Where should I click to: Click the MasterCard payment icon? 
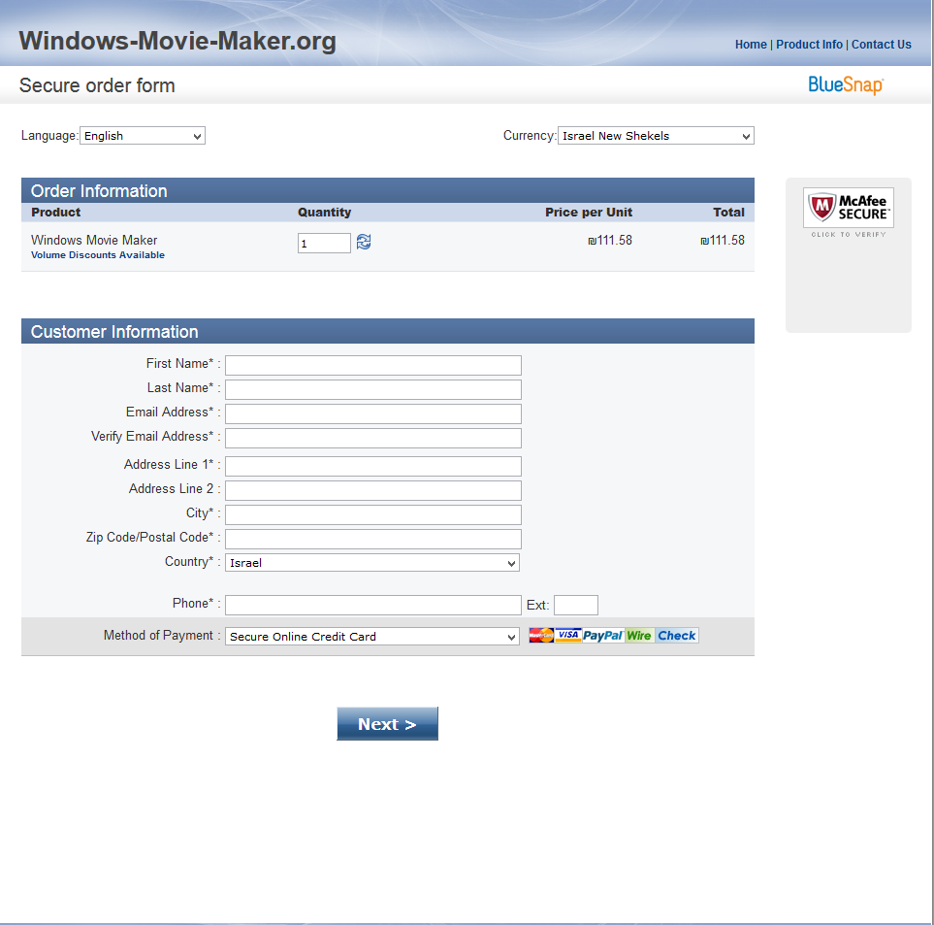pos(541,636)
